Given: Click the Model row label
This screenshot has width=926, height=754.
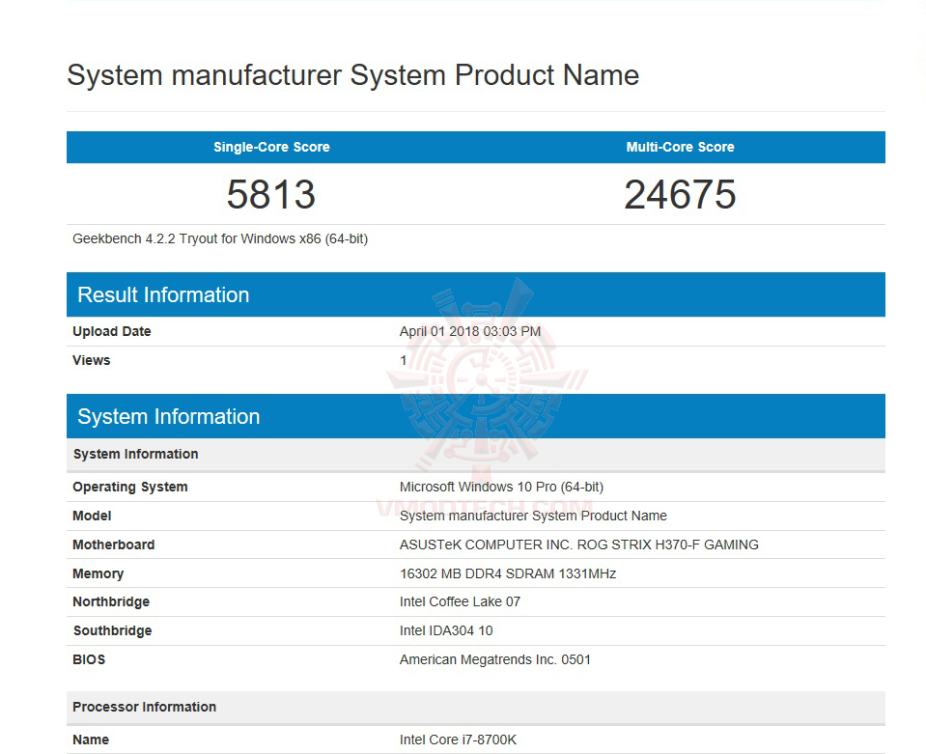Looking at the screenshot, I should (x=92, y=517).
